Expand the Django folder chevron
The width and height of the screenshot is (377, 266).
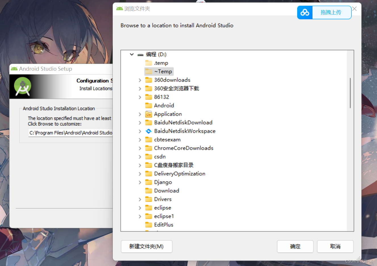[x=140, y=182]
